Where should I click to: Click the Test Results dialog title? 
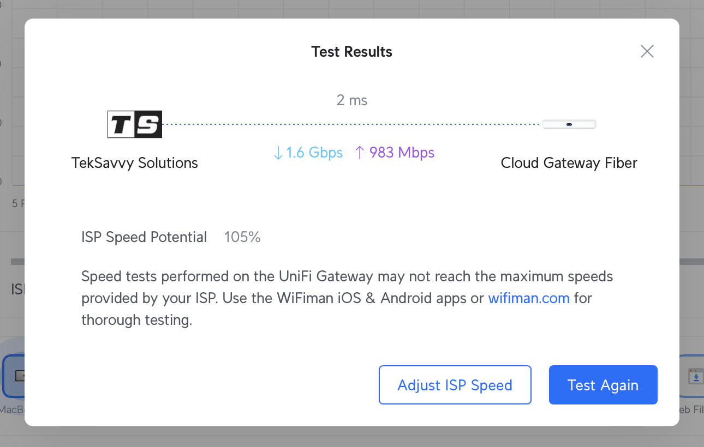point(351,51)
